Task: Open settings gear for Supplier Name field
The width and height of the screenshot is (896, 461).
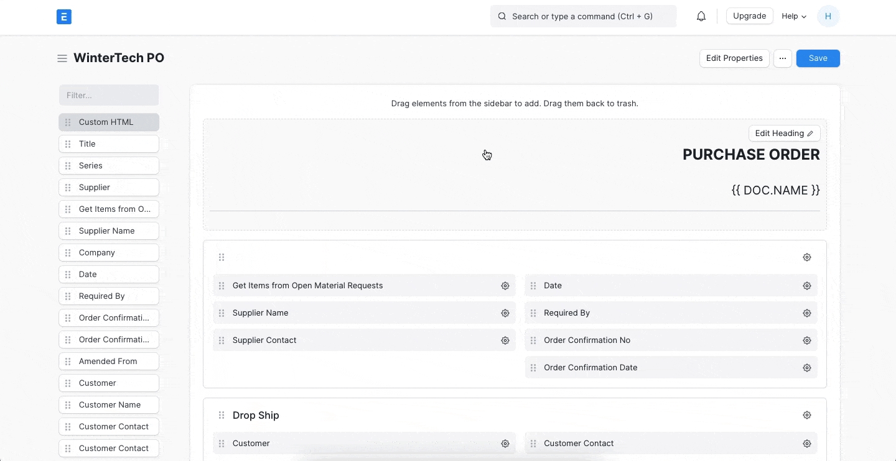Action: coord(505,313)
